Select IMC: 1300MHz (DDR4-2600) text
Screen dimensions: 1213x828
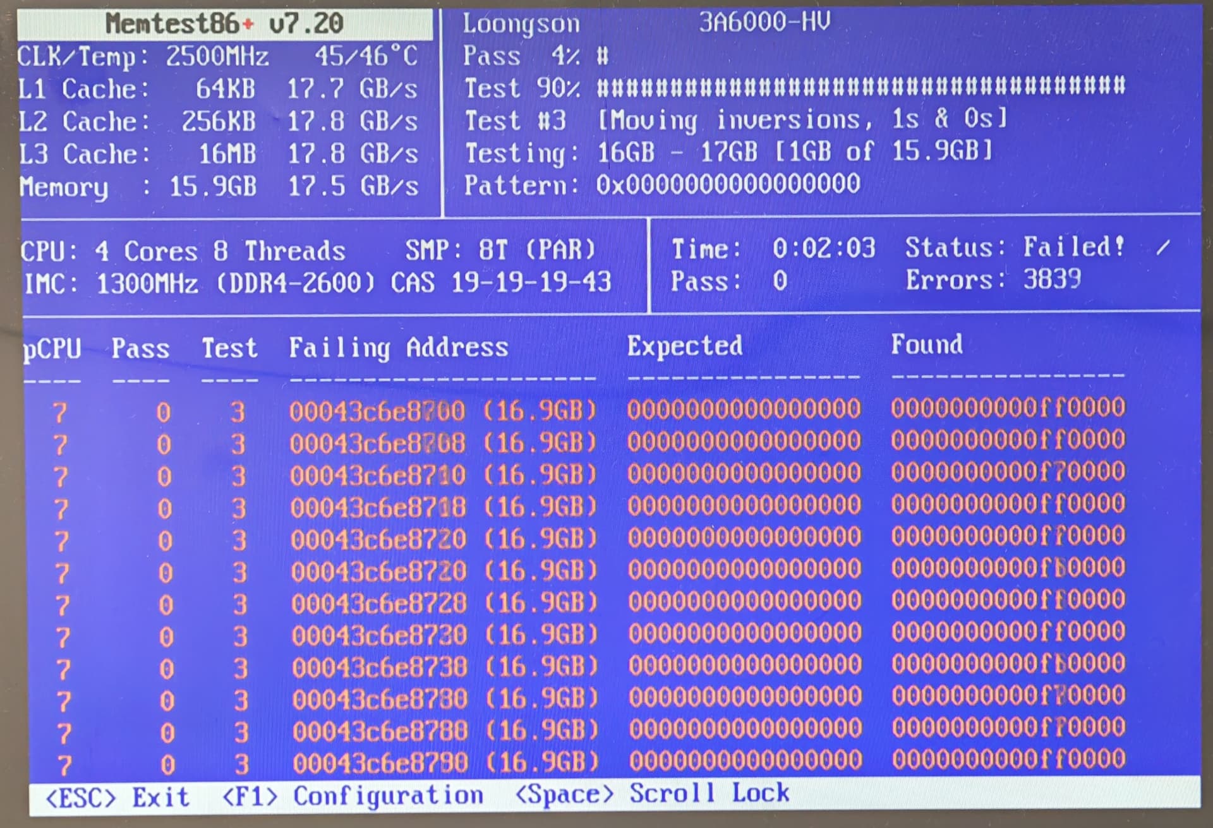pos(200,284)
